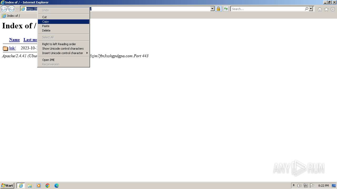Launch Google Chrome from the taskbar
Image resolution: width=337 pixels, height=189 pixels.
click(48, 186)
